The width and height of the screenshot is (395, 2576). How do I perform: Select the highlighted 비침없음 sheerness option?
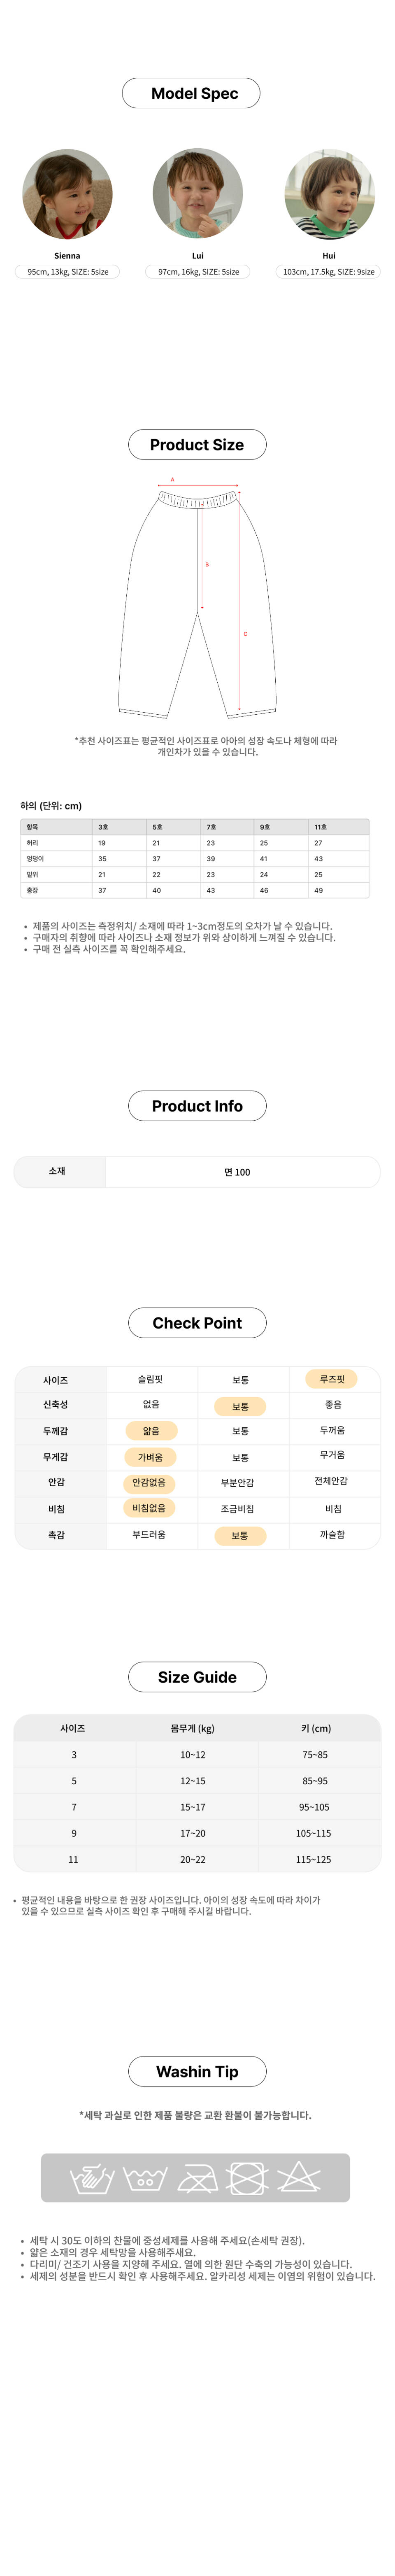[x=149, y=1507]
